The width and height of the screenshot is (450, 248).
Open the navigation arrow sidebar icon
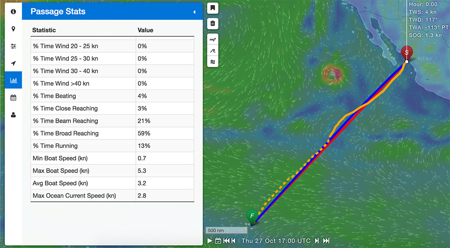(x=13, y=63)
